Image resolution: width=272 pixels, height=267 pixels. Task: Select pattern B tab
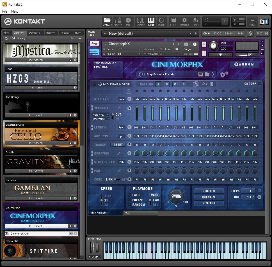pyautogui.click(x=167, y=84)
